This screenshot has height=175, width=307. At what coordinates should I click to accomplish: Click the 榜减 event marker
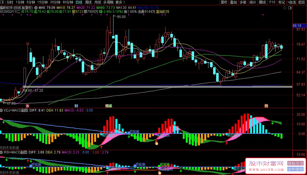pos(108,106)
